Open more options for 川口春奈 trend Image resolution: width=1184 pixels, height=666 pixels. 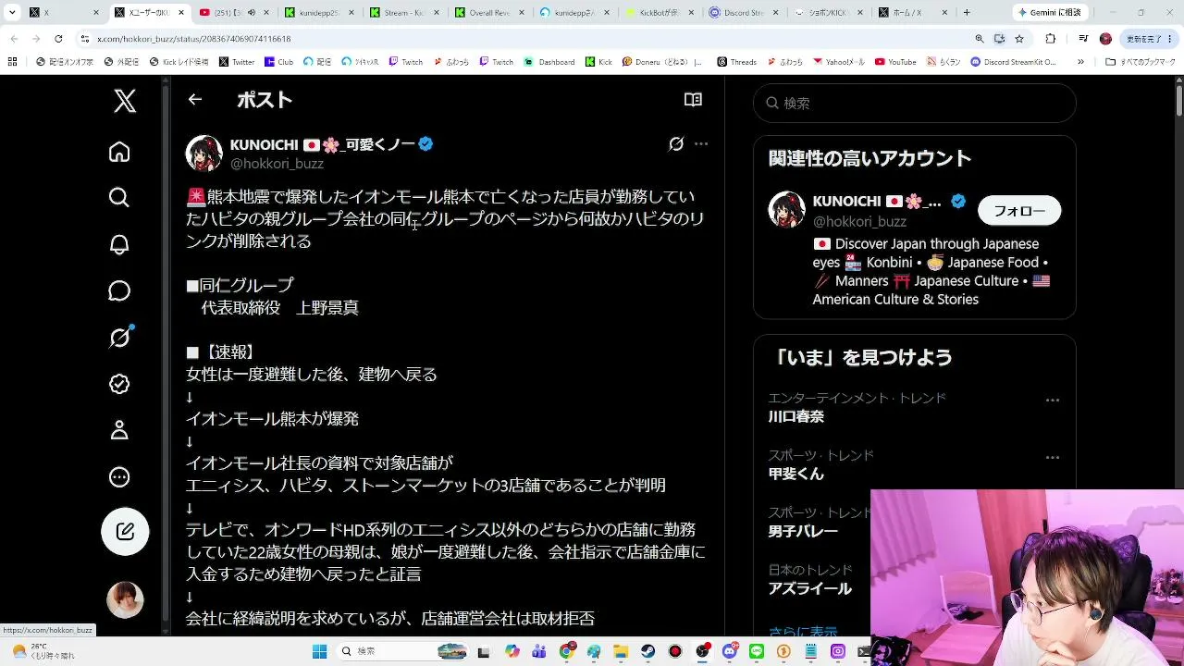(x=1052, y=401)
